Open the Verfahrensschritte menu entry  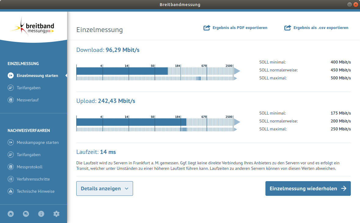(33, 179)
